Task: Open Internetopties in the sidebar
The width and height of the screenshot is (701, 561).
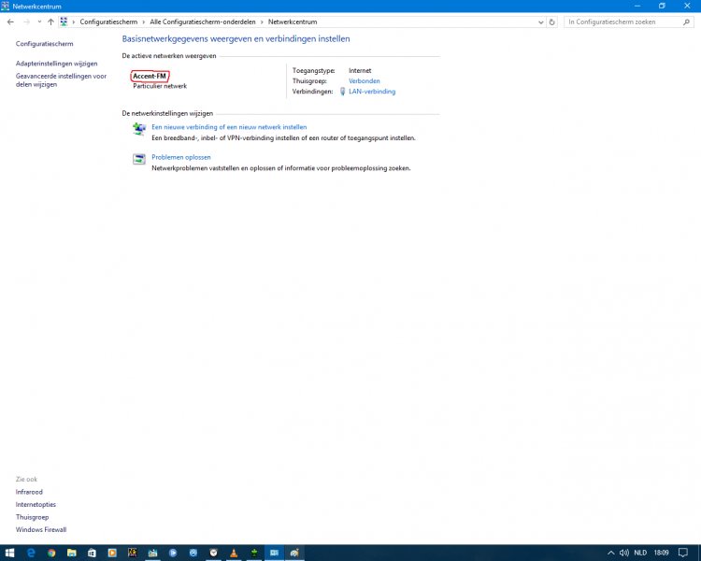Action: pos(36,504)
